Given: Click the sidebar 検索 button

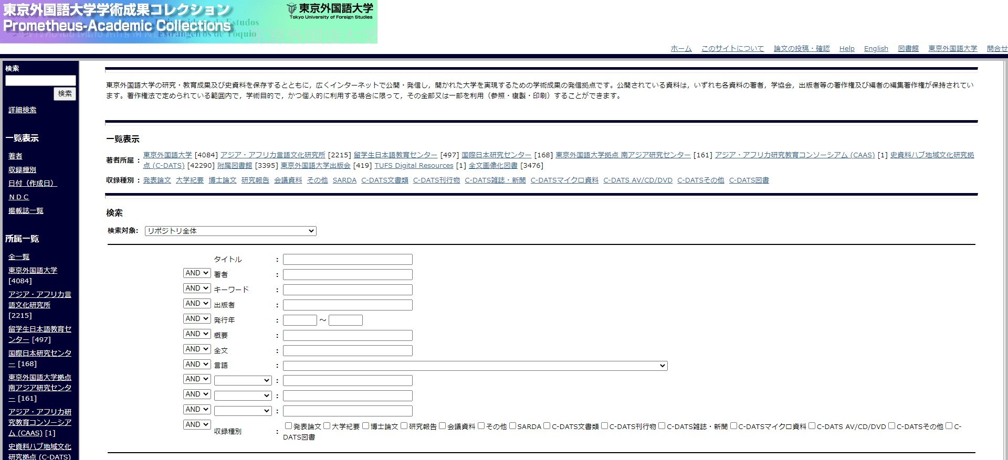Looking at the screenshot, I should [65, 94].
